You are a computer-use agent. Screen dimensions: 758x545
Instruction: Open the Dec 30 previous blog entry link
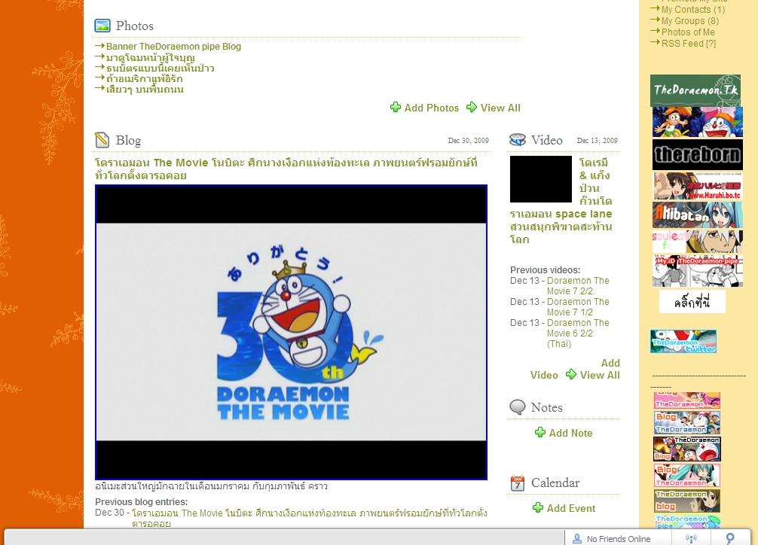click(x=310, y=518)
